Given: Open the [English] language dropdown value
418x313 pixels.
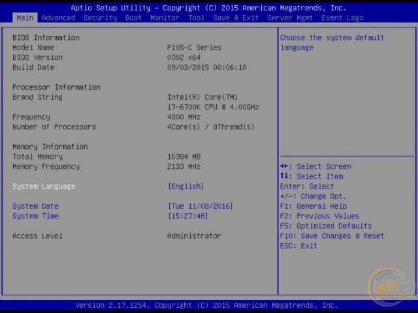Looking at the screenshot, I should [x=185, y=186].
